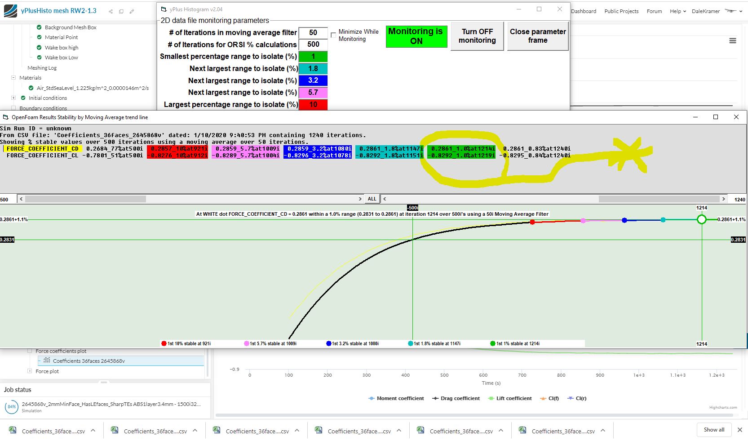
Task: Toggle '1st 10% stable at 921i' legend entry
Action: coord(186,343)
